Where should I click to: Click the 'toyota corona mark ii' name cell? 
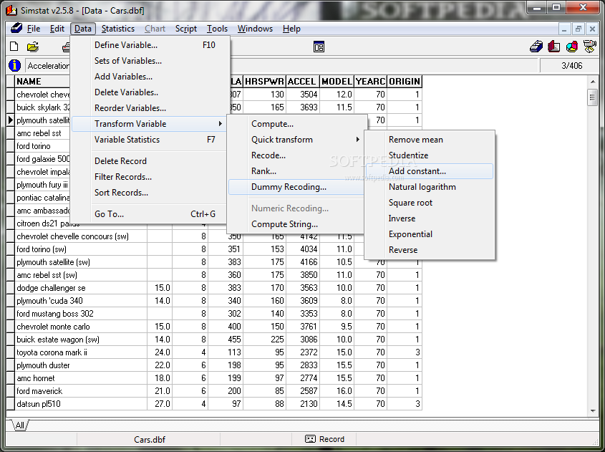pos(81,352)
